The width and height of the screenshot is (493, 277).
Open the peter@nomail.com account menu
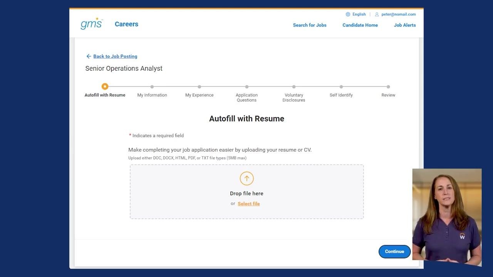click(x=399, y=14)
